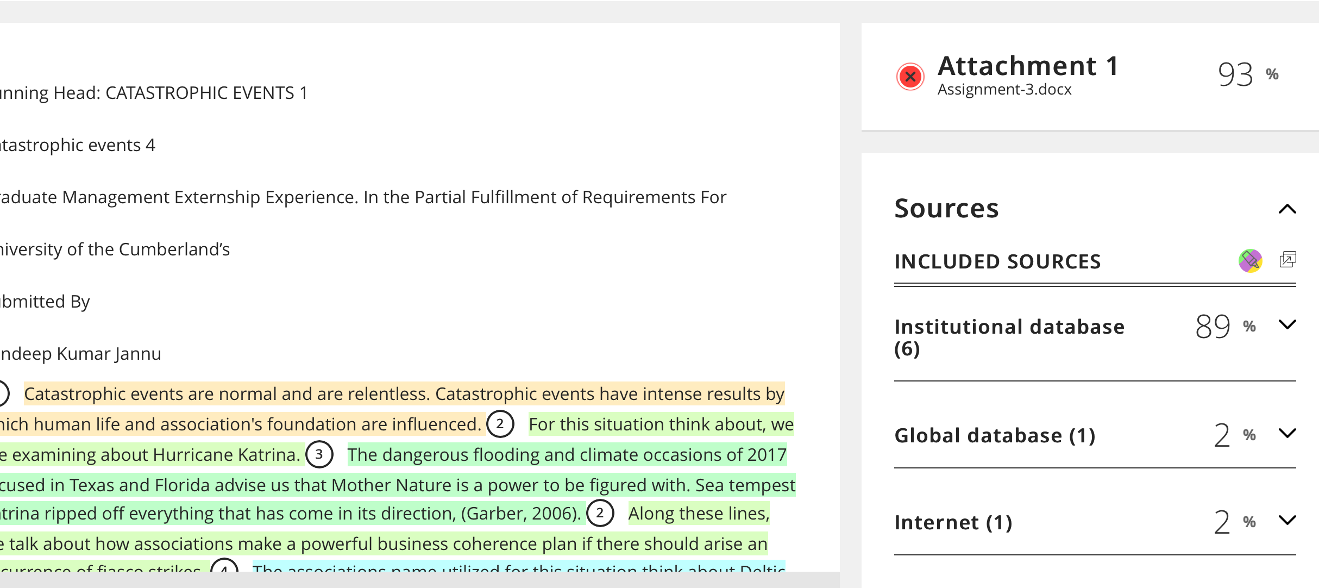The height and width of the screenshot is (588, 1319).
Task: Click citation marker 4 near bottom of document
Action: point(224,565)
